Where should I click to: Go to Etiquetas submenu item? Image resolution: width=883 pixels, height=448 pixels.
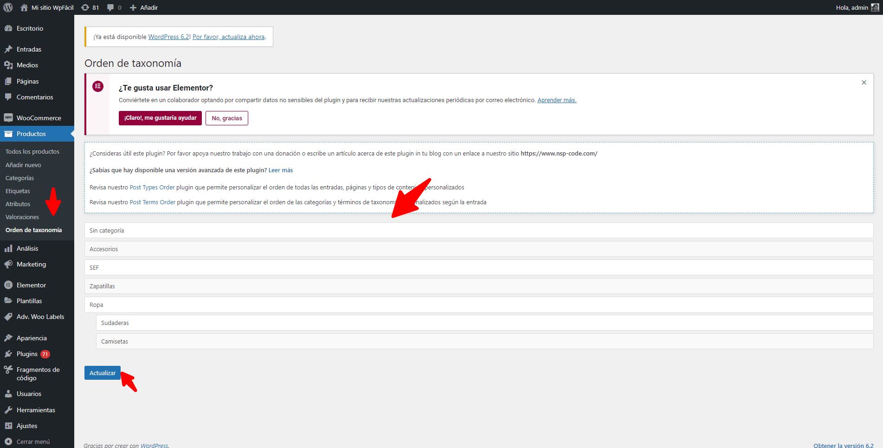[18, 191]
